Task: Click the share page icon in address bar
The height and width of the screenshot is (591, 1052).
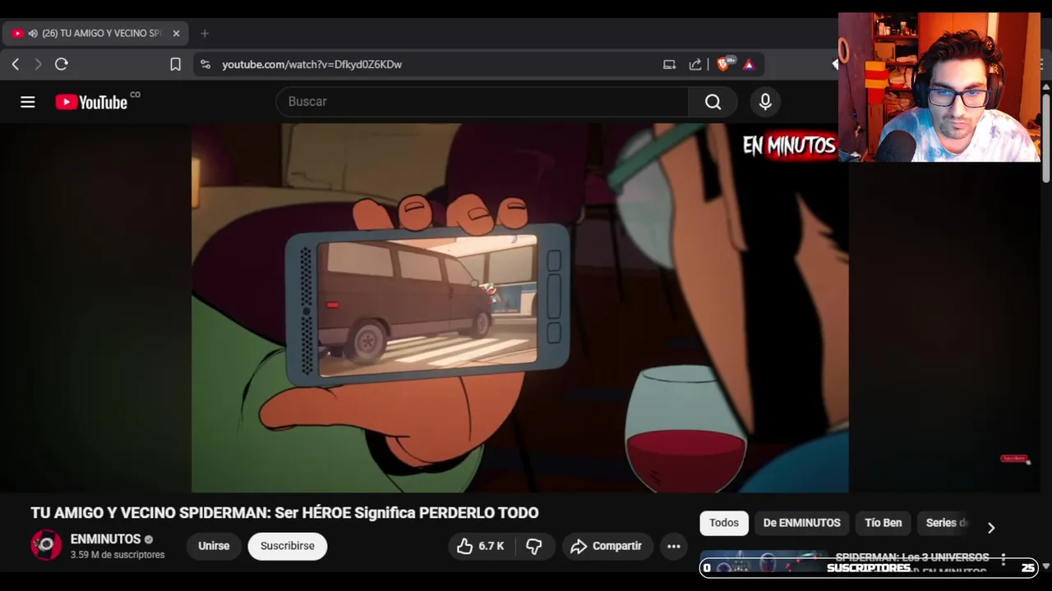Action: coord(695,64)
